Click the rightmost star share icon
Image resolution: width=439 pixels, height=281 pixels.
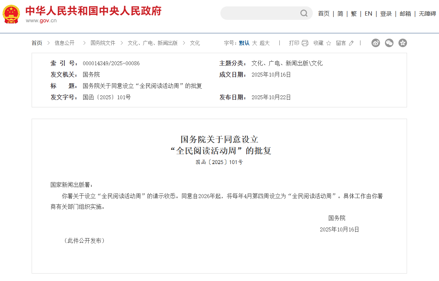pyautogui.click(x=403, y=43)
